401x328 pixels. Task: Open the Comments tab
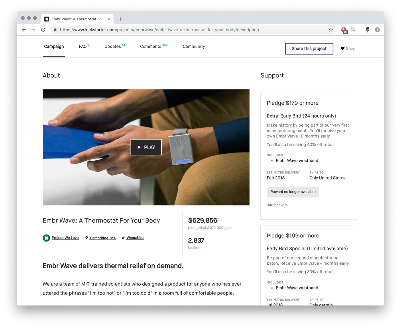click(x=154, y=46)
